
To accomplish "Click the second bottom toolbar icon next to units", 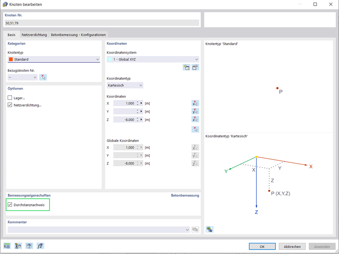I will [18, 246].
